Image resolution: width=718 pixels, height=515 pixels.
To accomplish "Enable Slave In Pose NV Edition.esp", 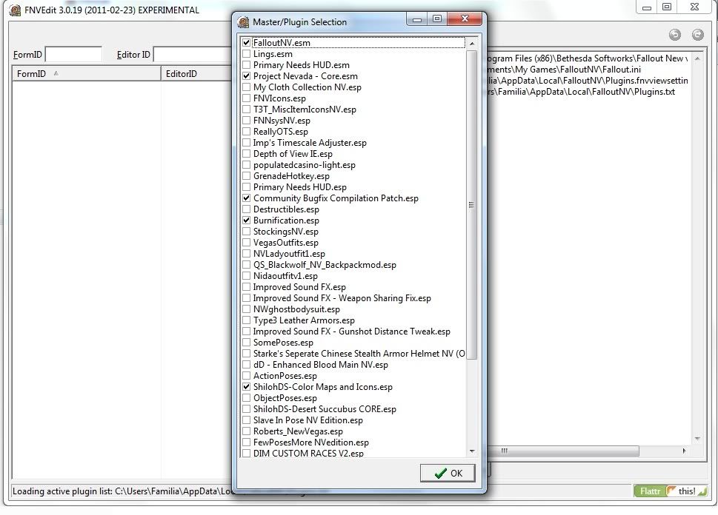I will point(246,420).
